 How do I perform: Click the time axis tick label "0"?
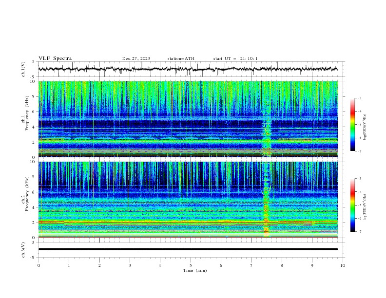tap(39, 265)
